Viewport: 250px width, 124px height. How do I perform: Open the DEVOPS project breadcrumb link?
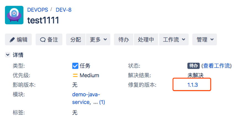coord(38,10)
